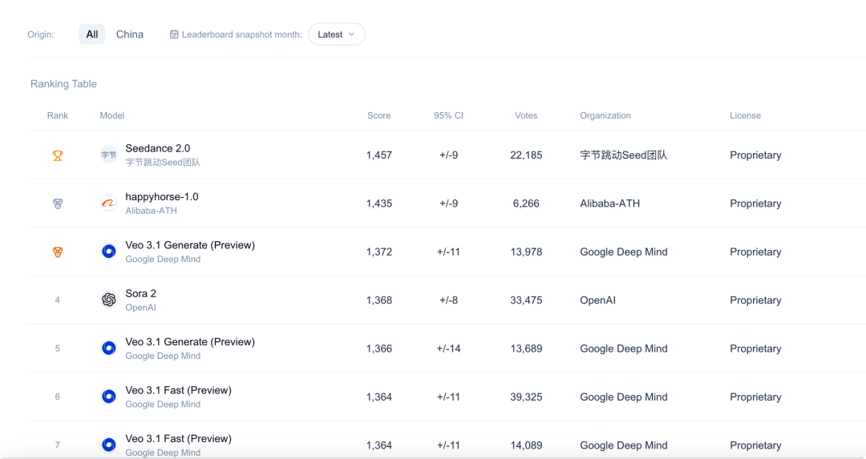
Task: Click the Rank column header
Action: tap(58, 115)
